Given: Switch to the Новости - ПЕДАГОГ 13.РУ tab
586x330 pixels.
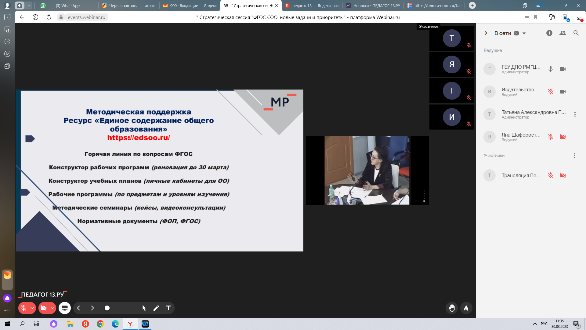Looking at the screenshot, I should click(376, 5).
